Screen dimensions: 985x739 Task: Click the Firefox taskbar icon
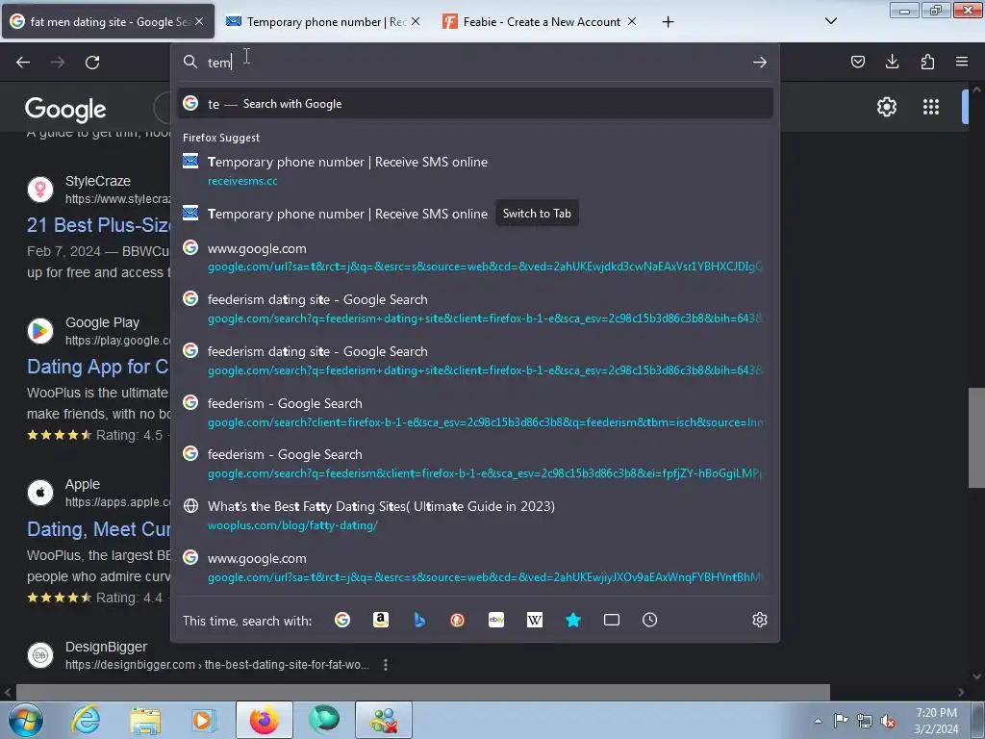pos(265,720)
